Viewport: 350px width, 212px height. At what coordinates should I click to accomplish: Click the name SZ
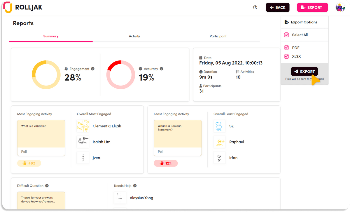click(x=232, y=126)
